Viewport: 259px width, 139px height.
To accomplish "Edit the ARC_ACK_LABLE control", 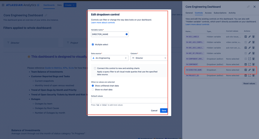I will pos(249,48).
